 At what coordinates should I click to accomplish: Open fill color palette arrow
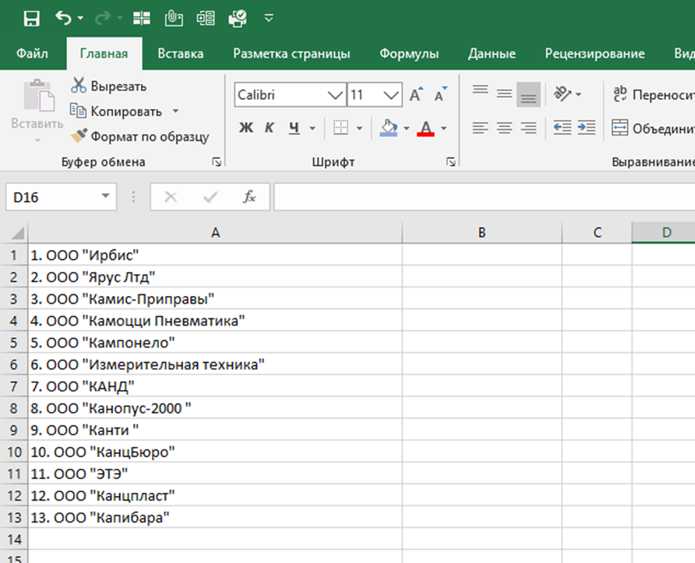tap(407, 128)
